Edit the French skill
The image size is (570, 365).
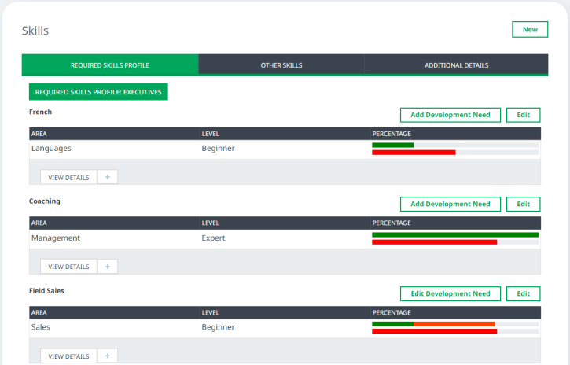(523, 115)
